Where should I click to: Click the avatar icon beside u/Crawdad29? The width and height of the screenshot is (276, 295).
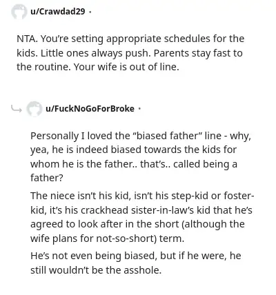point(19,12)
